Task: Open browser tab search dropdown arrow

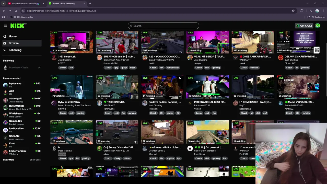Action: 3,3
